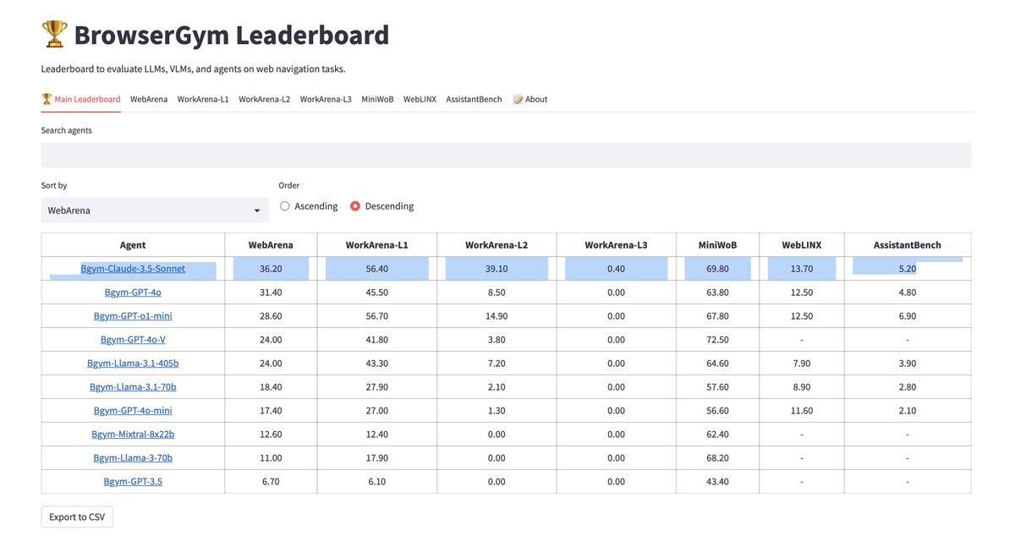The height and width of the screenshot is (552, 1015).
Task: Select the Main Leaderboard tab
Action: tap(81, 99)
